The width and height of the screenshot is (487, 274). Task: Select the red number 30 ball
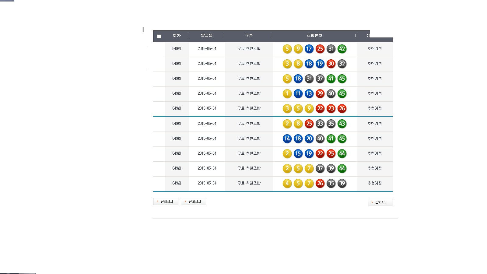point(331,64)
